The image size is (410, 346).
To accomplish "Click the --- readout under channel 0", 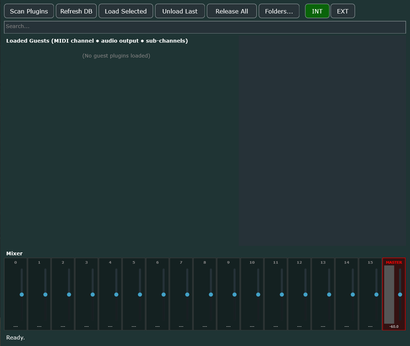I will click(15, 326).
